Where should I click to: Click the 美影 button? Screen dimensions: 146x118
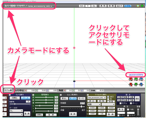pyautogui.click(x=103, y=6)
